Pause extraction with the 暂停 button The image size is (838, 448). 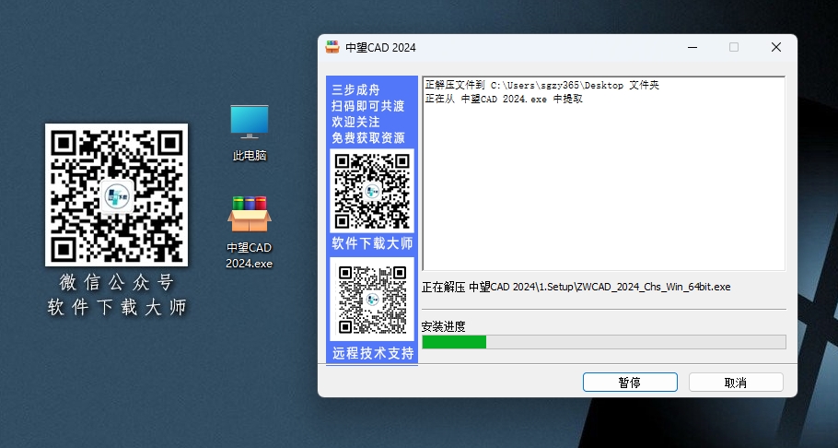tap(630, 383)
